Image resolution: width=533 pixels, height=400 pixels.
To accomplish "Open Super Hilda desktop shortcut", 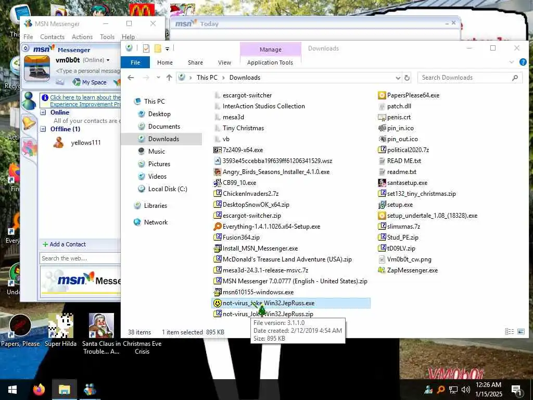I will [60, 331].
